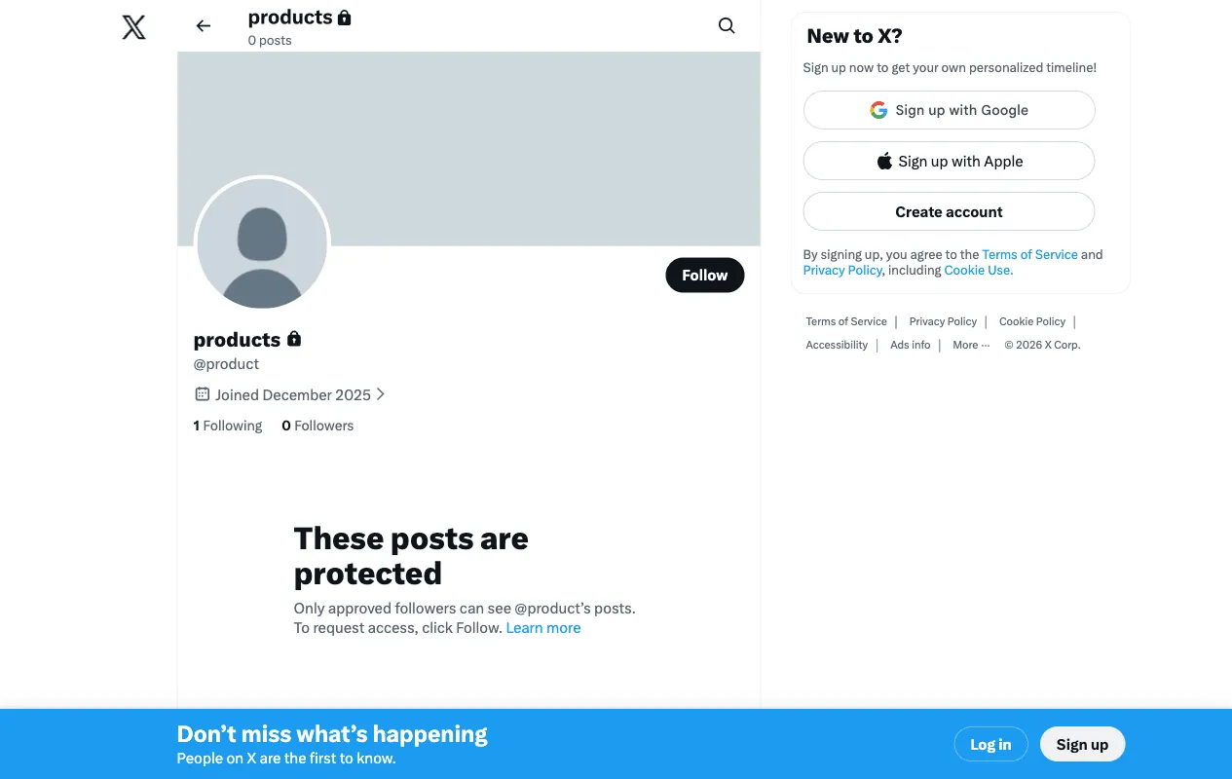Click the X logo in the top left
The width and height of the screenshot is (1232, 779).
(x=133, y=27)
